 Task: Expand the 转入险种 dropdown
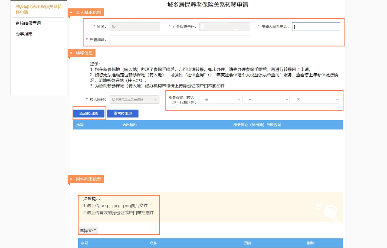click(x=134, y=100)
